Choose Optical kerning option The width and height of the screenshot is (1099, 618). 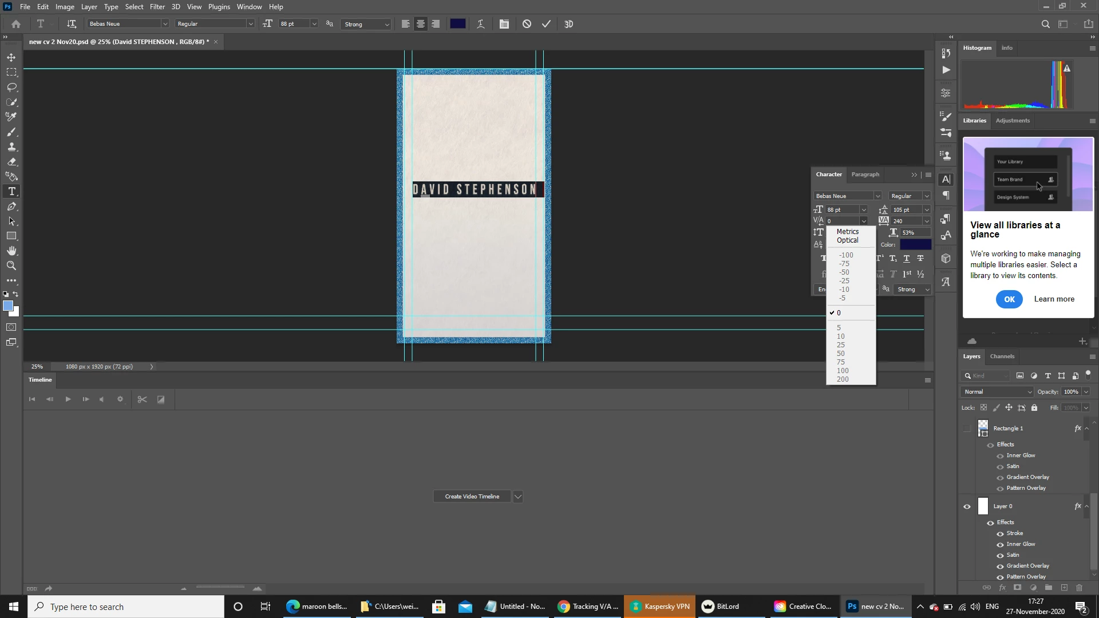tap(847, 240)
